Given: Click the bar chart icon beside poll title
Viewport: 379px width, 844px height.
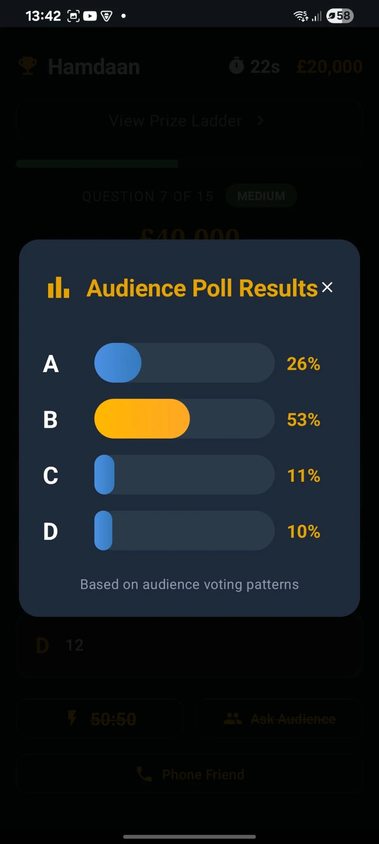Looking at the screenshot, I should click(58, 287).
